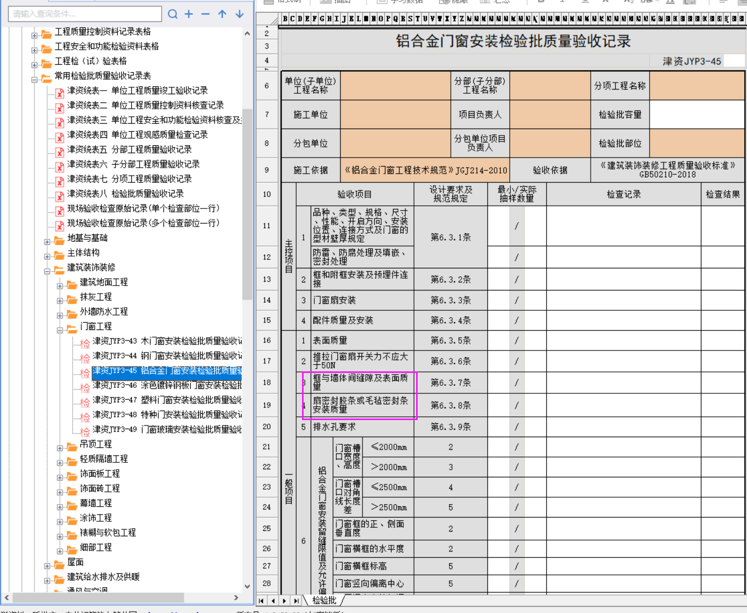The image size is (747, 613).
Task: Click the 检 icon of 津资JYP3-48
Action: (x=85, y=417)
